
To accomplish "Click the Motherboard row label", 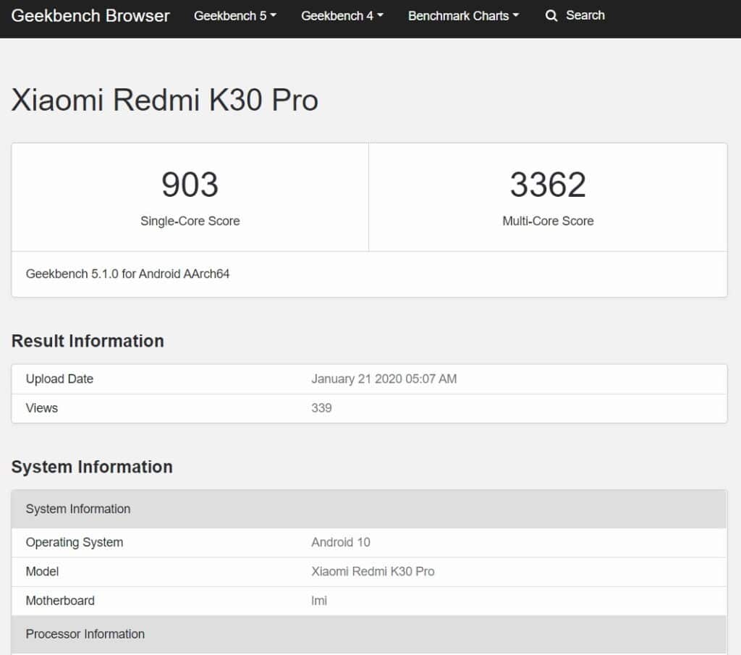I will point(60,601).
